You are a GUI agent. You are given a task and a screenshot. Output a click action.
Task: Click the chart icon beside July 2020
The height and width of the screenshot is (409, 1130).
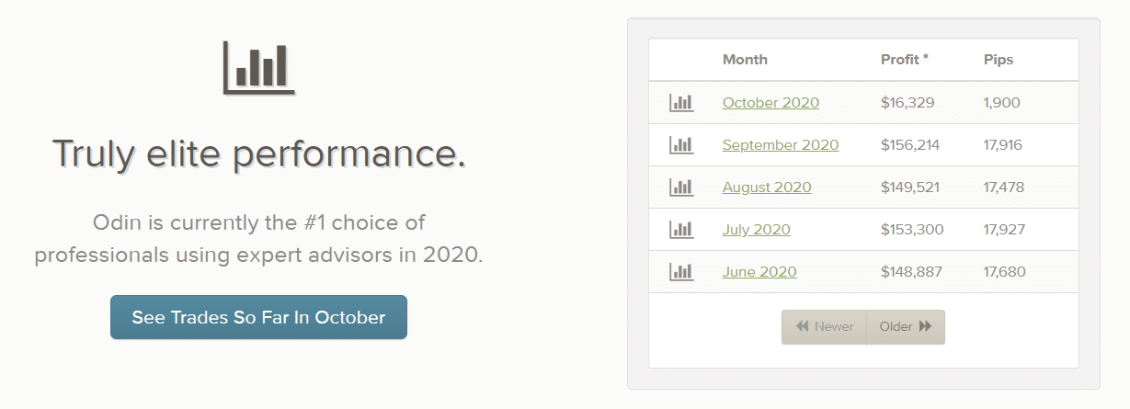(681, 230)
